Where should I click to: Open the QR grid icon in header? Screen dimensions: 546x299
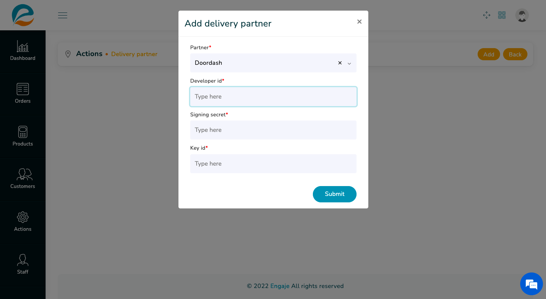502,15
